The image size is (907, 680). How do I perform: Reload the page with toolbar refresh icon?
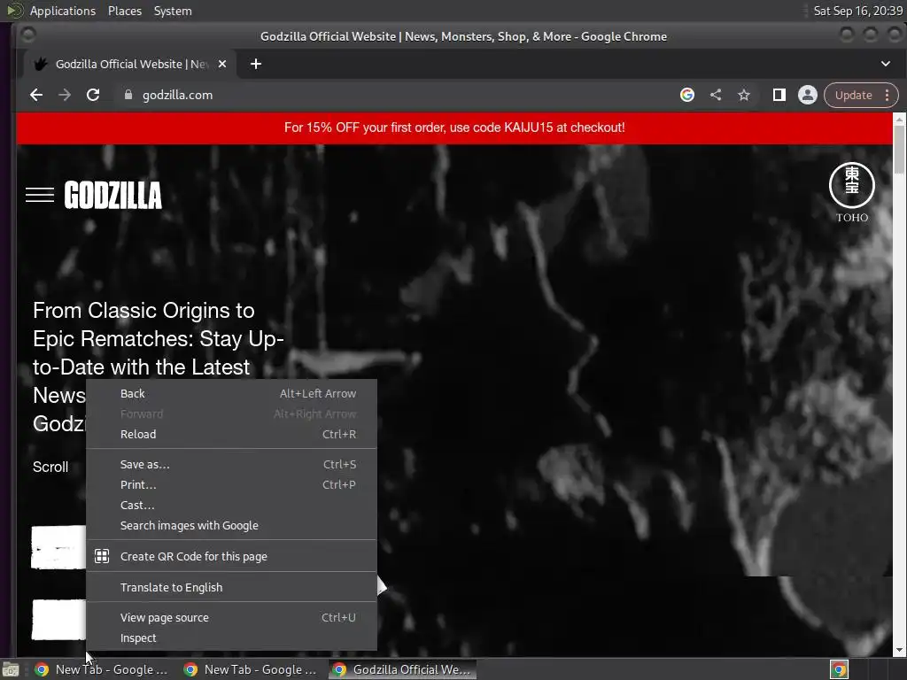click(93, 95)
